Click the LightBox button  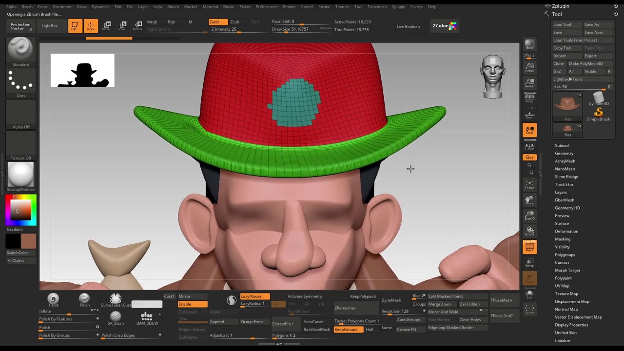click(50, 26)
